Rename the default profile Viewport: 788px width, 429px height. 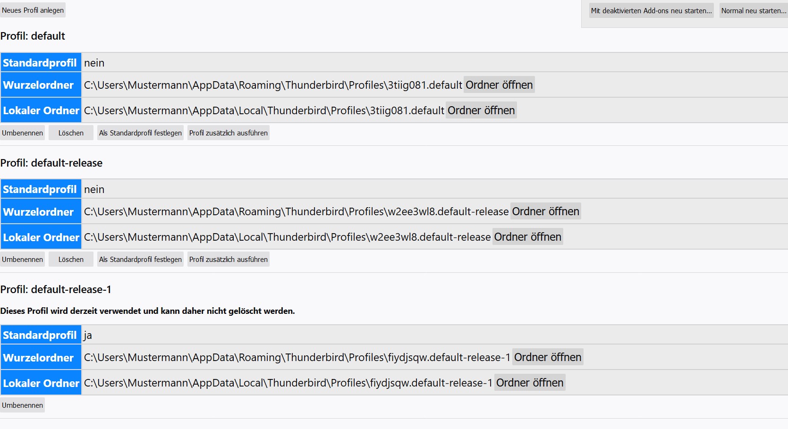[22, 133]
